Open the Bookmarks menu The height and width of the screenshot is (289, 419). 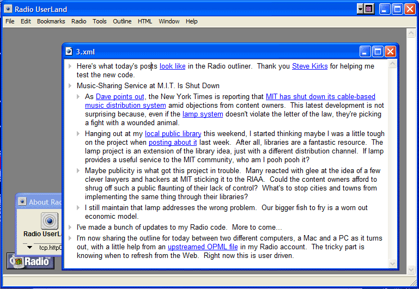click(x=51, y=21)
